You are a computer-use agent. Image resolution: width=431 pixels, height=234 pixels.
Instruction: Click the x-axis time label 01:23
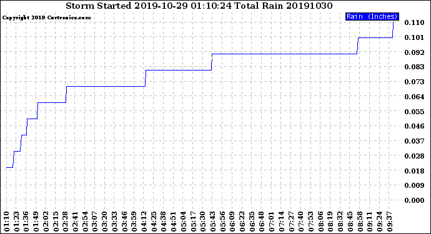17,222
